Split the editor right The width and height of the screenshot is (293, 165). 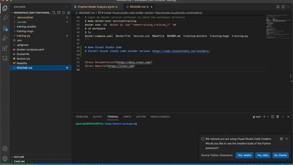click(283, 7)
